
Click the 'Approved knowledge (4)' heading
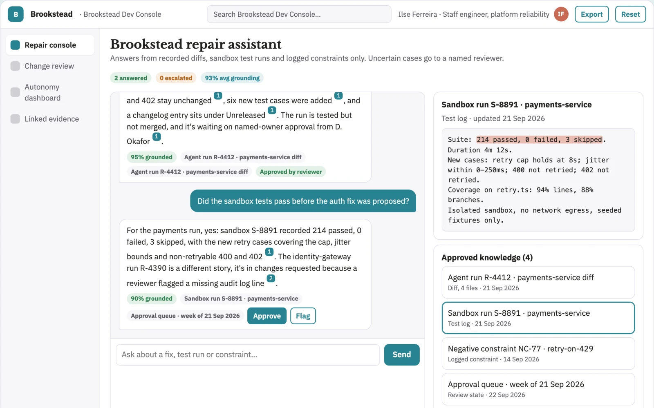[487, 258]
